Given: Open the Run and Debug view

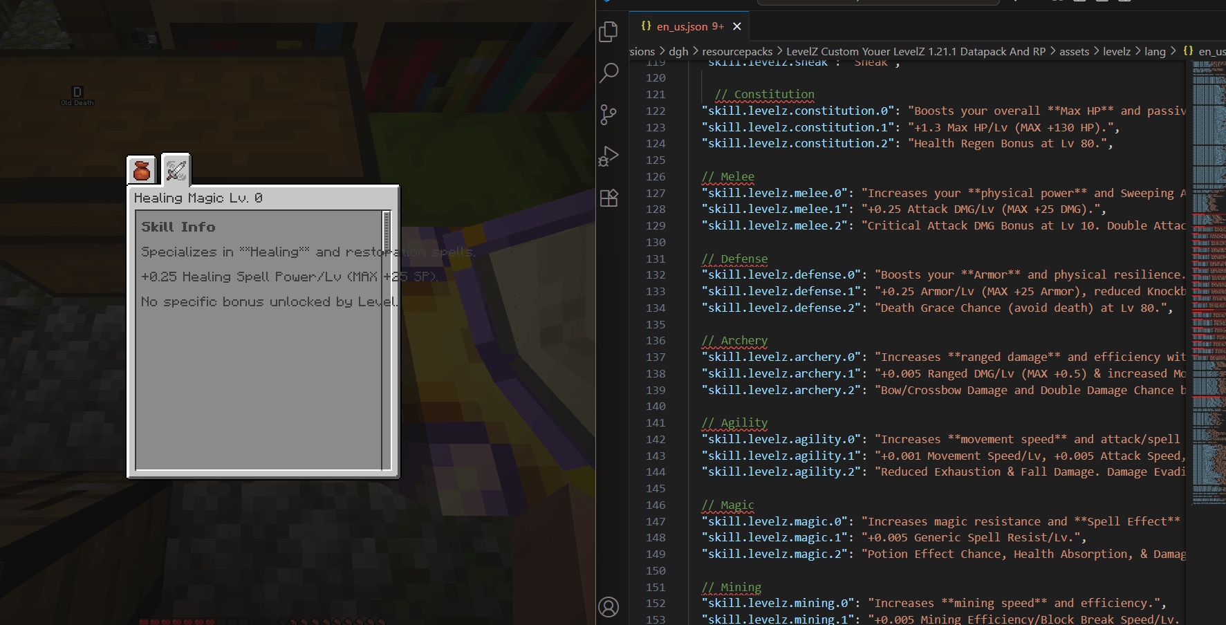Looking at the screenshot, I should 609,156.
